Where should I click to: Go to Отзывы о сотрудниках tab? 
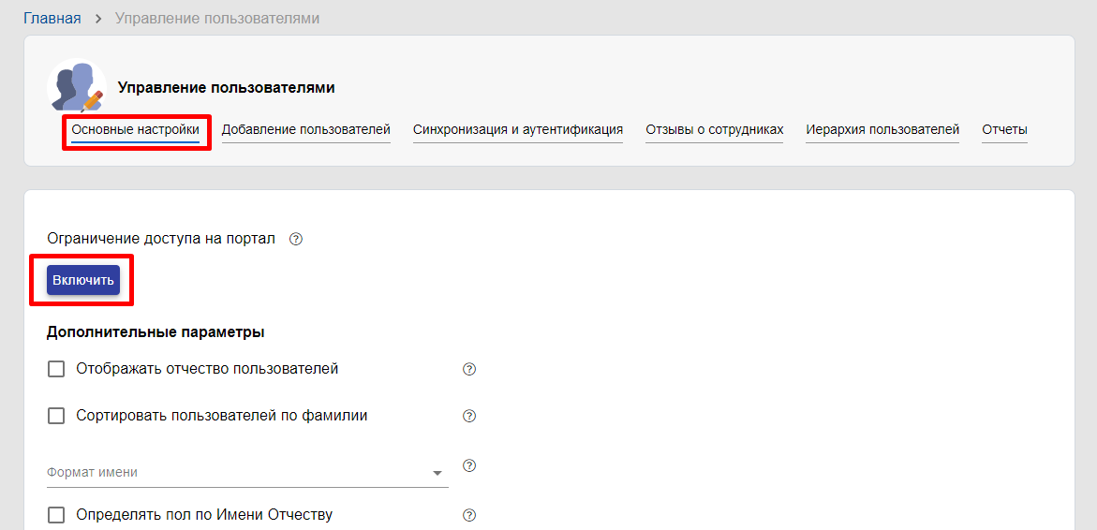714,130
